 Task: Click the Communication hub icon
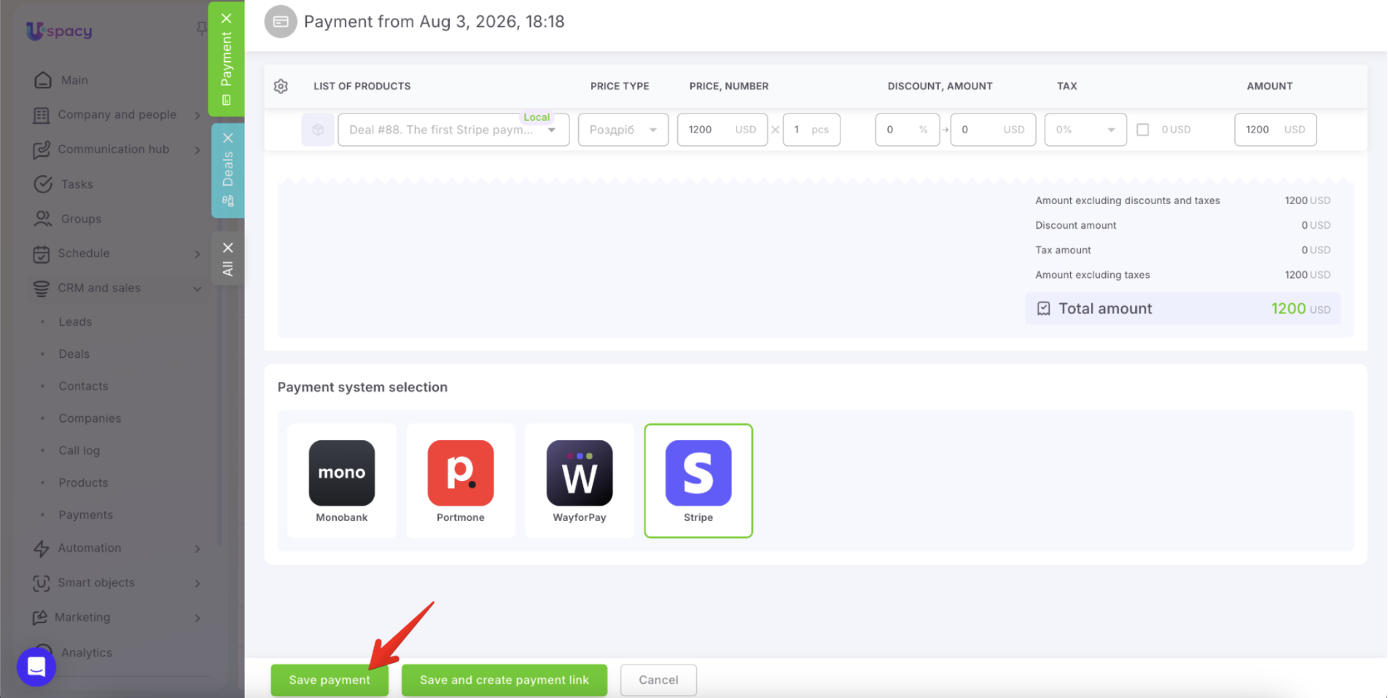42,149
